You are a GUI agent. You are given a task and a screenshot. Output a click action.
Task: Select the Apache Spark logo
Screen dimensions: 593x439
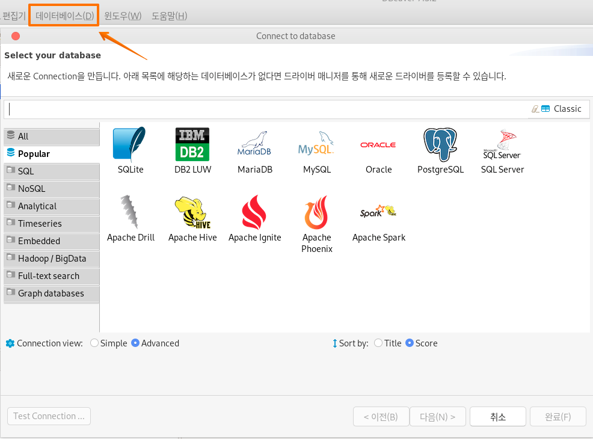pyautogui.click(x=378, y=211)
